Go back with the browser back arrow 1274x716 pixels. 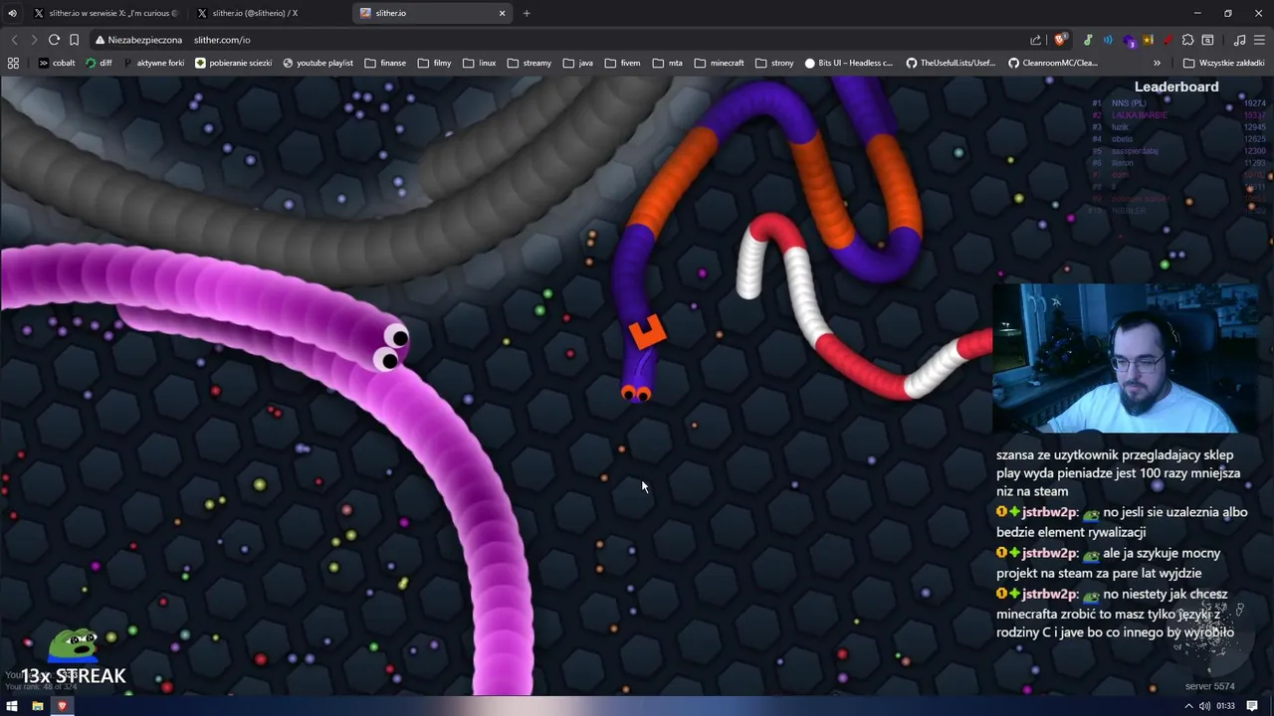(14, 40)
